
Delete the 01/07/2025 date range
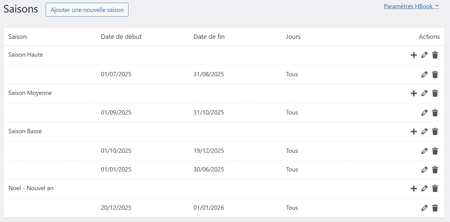(435, 74)
